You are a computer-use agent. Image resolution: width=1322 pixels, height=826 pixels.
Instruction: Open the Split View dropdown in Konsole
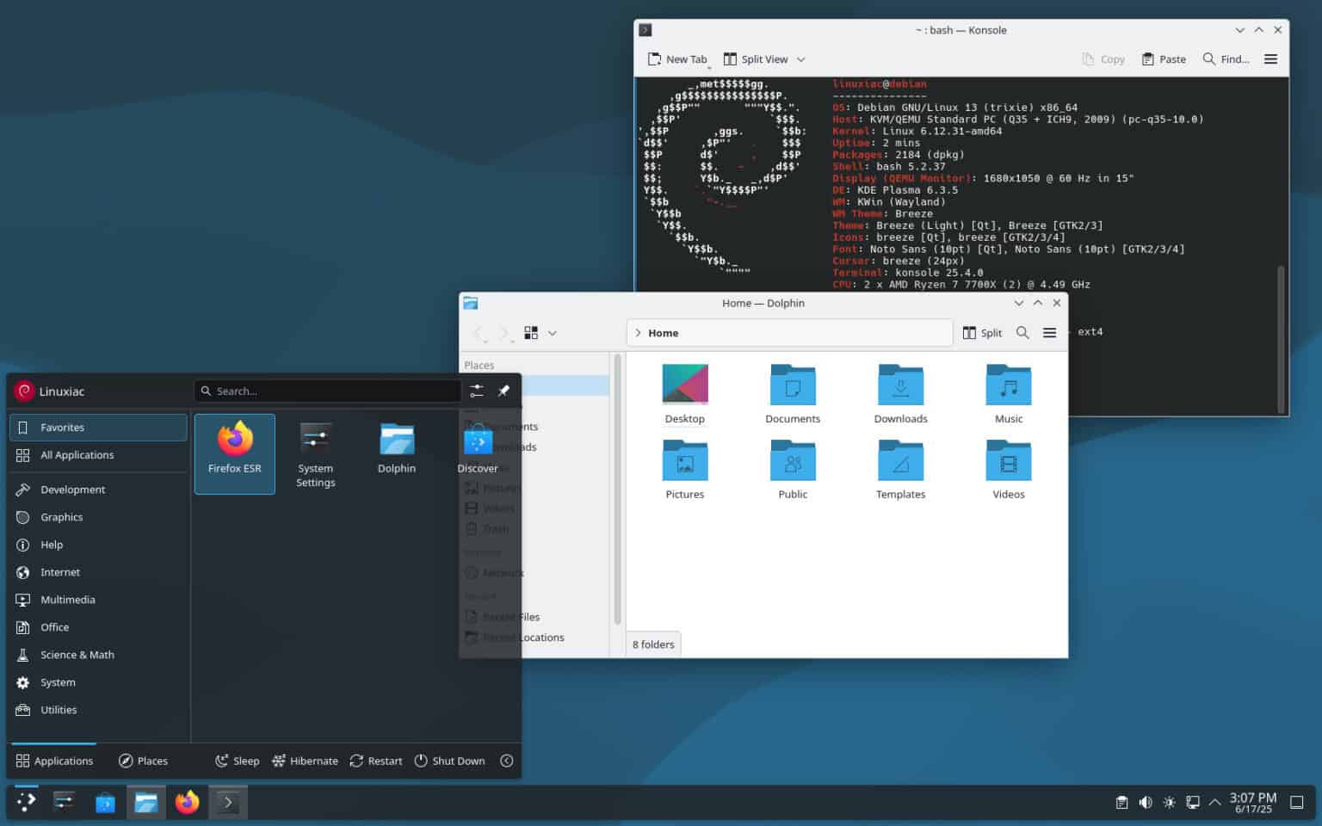point(800,59)
